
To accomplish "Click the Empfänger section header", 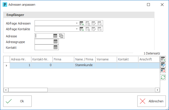I will 79,15.
